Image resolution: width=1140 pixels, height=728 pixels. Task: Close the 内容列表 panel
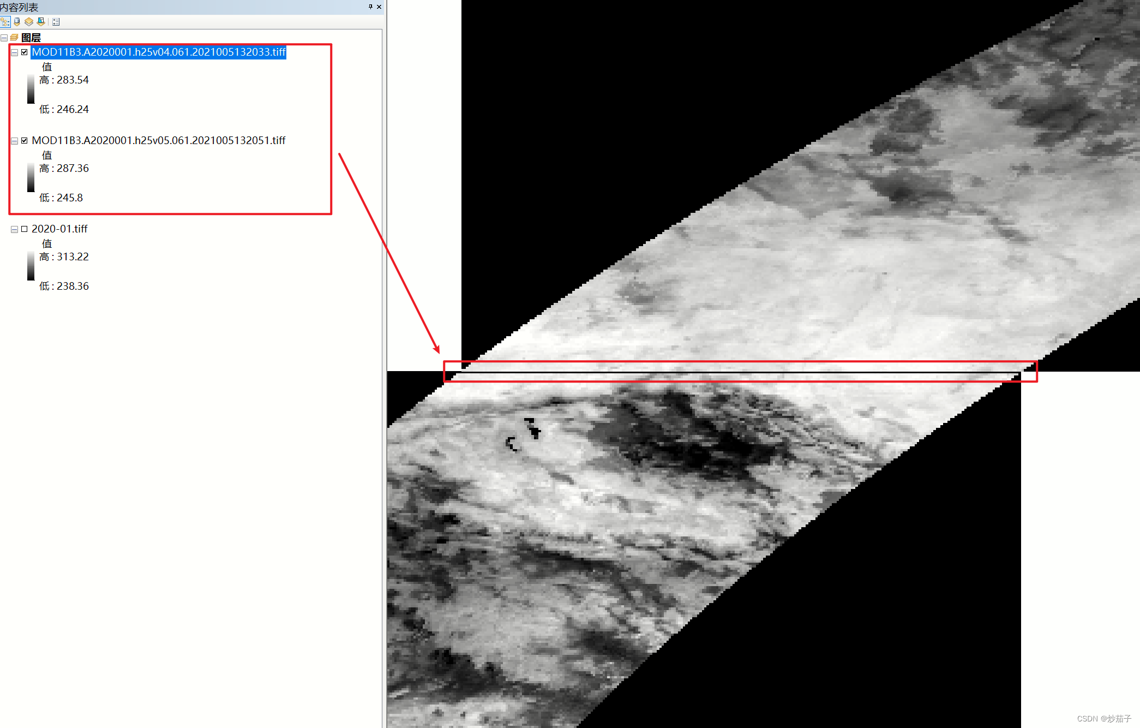tap(379, 7)
